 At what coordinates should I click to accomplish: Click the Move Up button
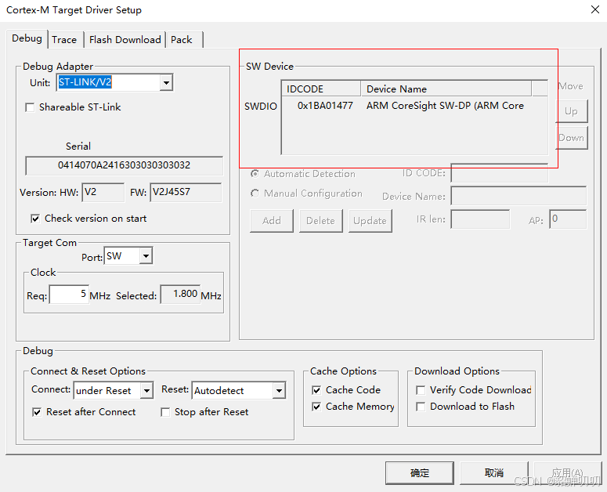[572, 111]
